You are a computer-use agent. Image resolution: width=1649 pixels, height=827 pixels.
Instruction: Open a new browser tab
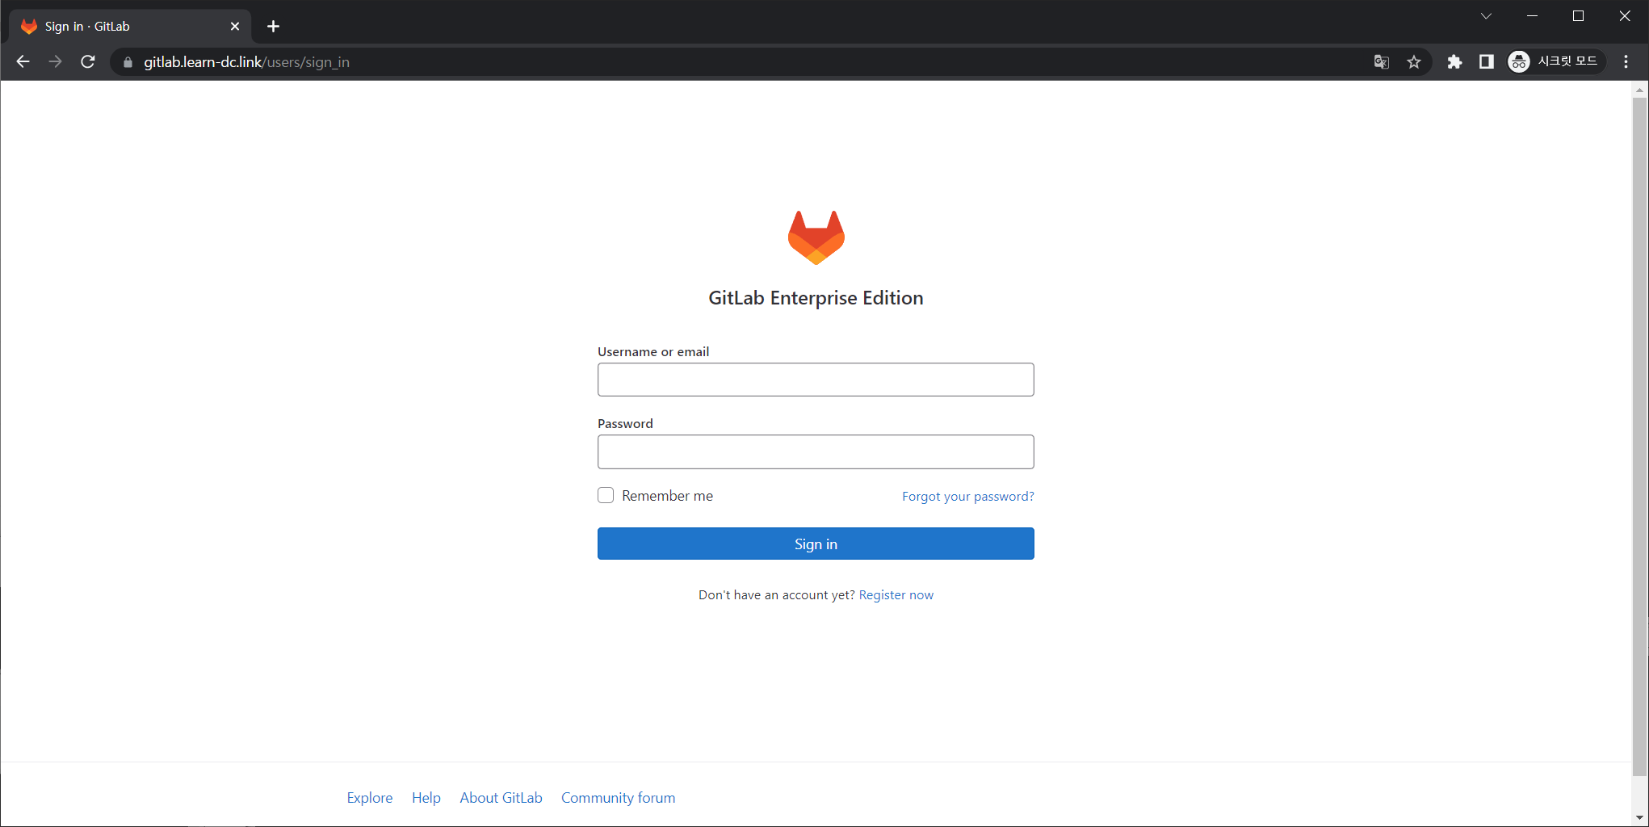tap(273, 27)
